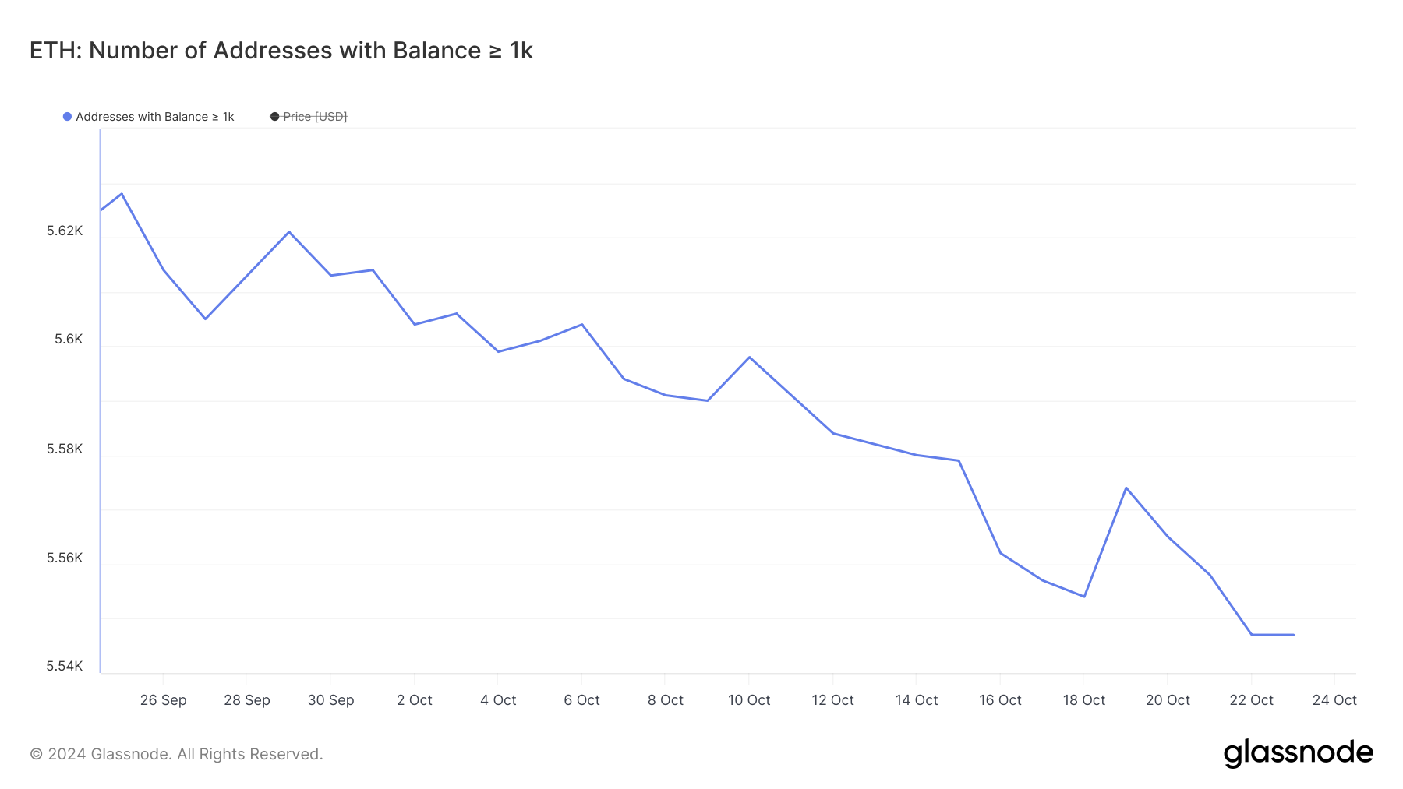Toggle the Addresses with Balance ≥ 1k series
The width and height of the screenshot is (1403, 789).
tap(154, 117)
